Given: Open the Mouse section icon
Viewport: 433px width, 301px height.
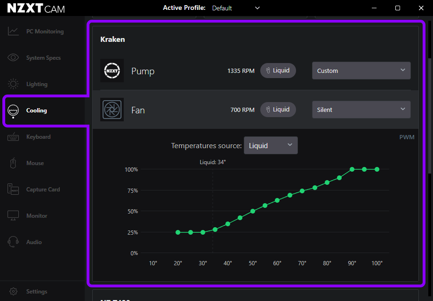Looking at the screenshot, I should tap(13, 163).
